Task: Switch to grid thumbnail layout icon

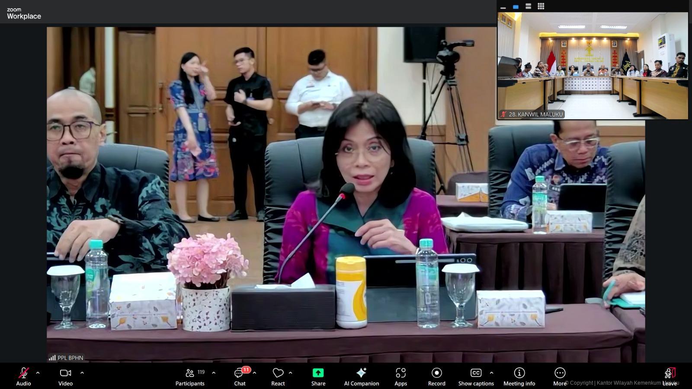Action: click(x=541, y=6)
